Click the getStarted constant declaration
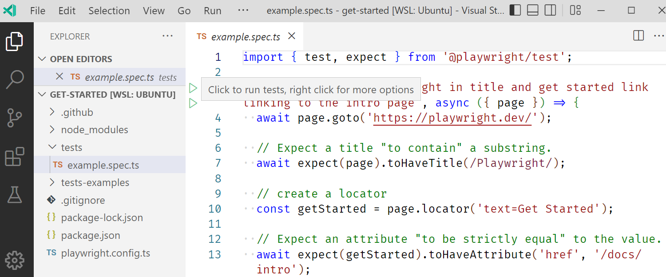The image size is (666, 277). click(332, 209)
